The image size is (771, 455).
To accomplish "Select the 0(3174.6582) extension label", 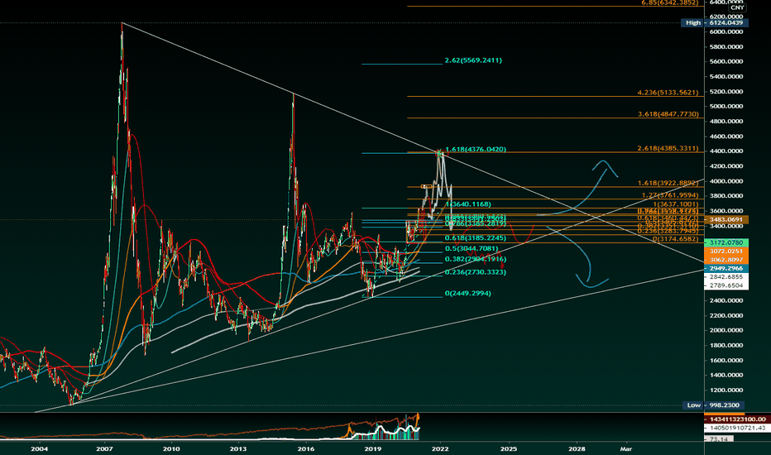I will tap(676, 239).
